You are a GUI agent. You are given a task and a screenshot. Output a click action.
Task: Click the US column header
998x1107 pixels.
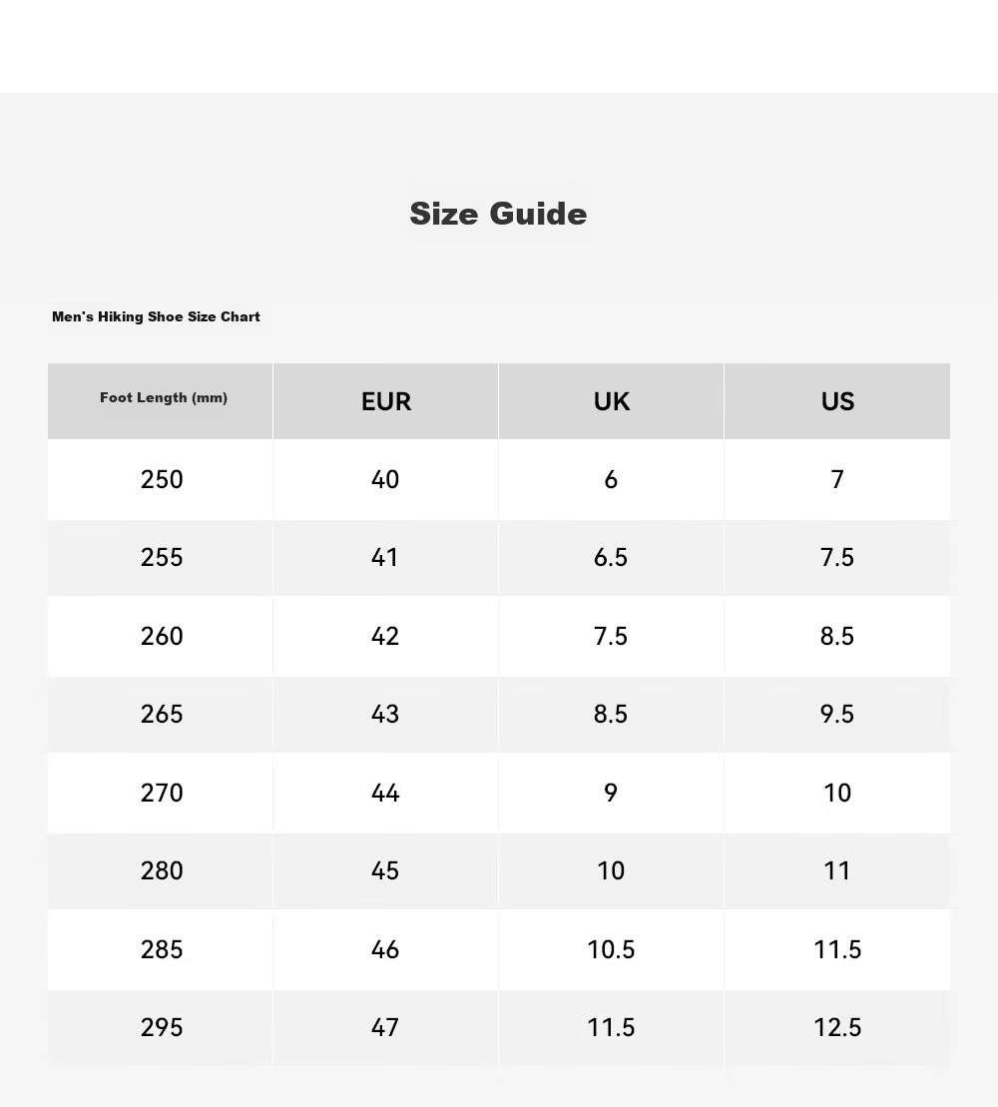[837, 401]
